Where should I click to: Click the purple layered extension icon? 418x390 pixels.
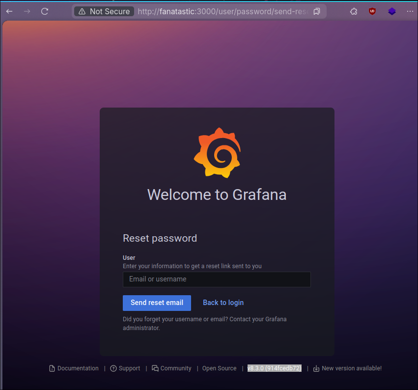point(391,11)
